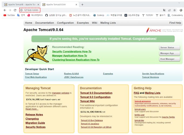Open the 패스트캠퍼스 bookmark

point(35,15)
